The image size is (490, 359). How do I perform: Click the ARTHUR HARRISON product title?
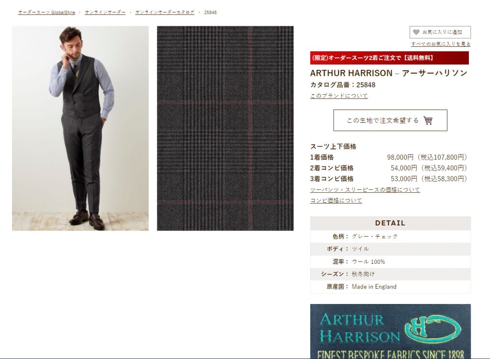click(389, 73)
